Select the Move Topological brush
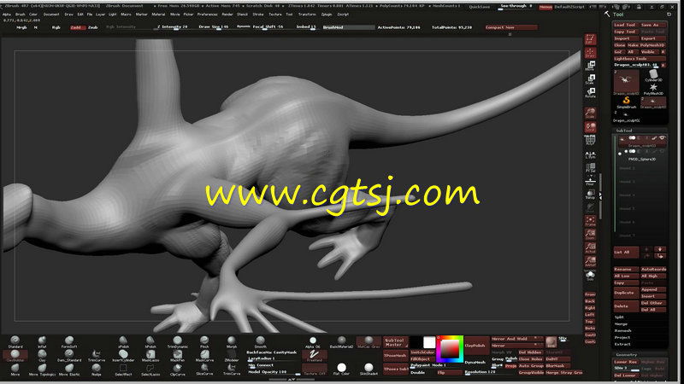The width and height of the screenshot is (684, 384). point(42,369)
